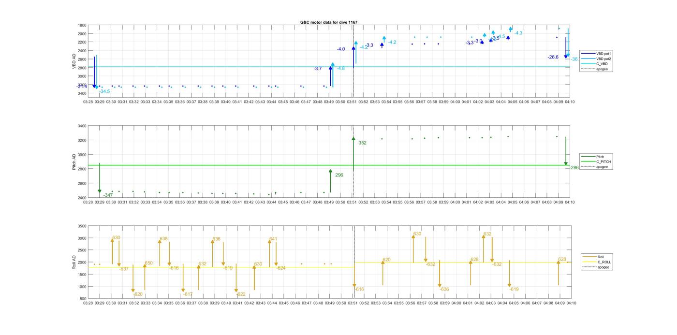Click the 'Pitch AD' y-axis label

74,162
